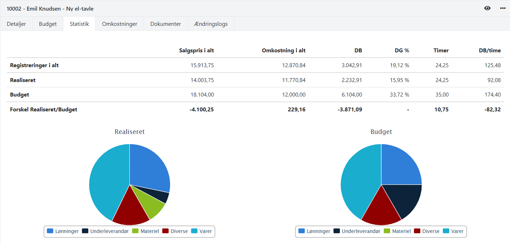Toggle the eye preview icon
This screenshot has width=510, height=245.
pyautogui.click(x=487, y=8)
